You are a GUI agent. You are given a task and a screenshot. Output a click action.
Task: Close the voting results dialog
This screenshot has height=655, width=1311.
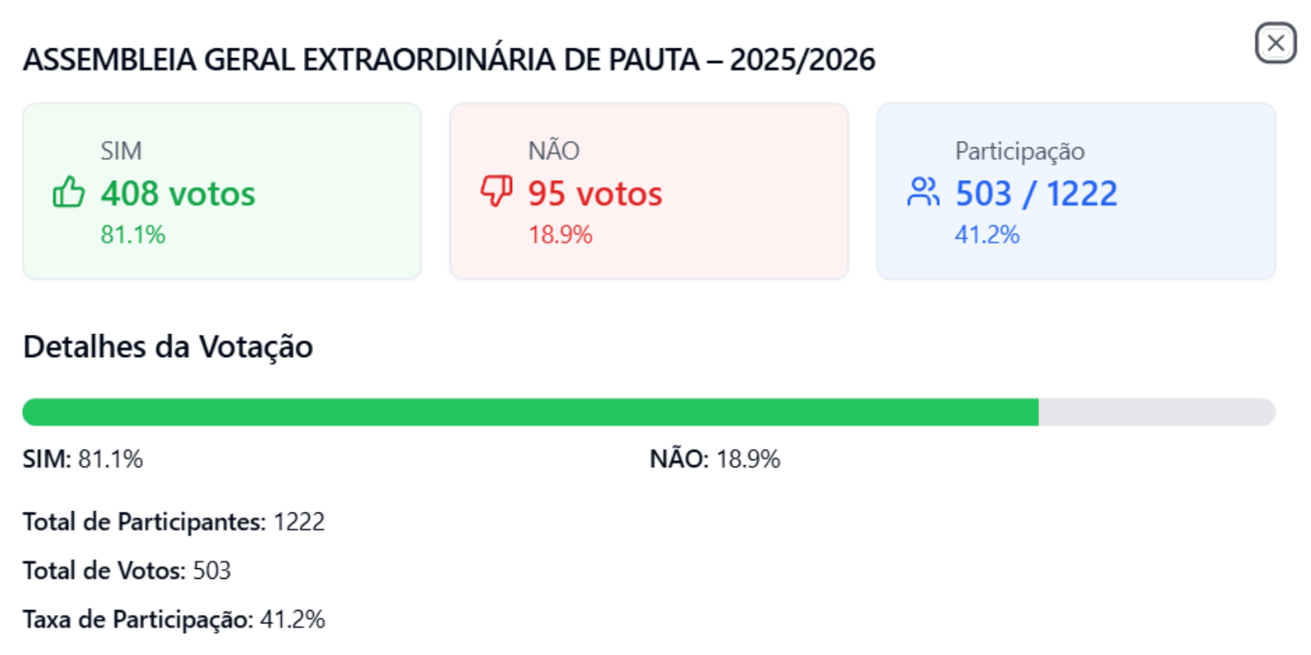[1276, 43]
